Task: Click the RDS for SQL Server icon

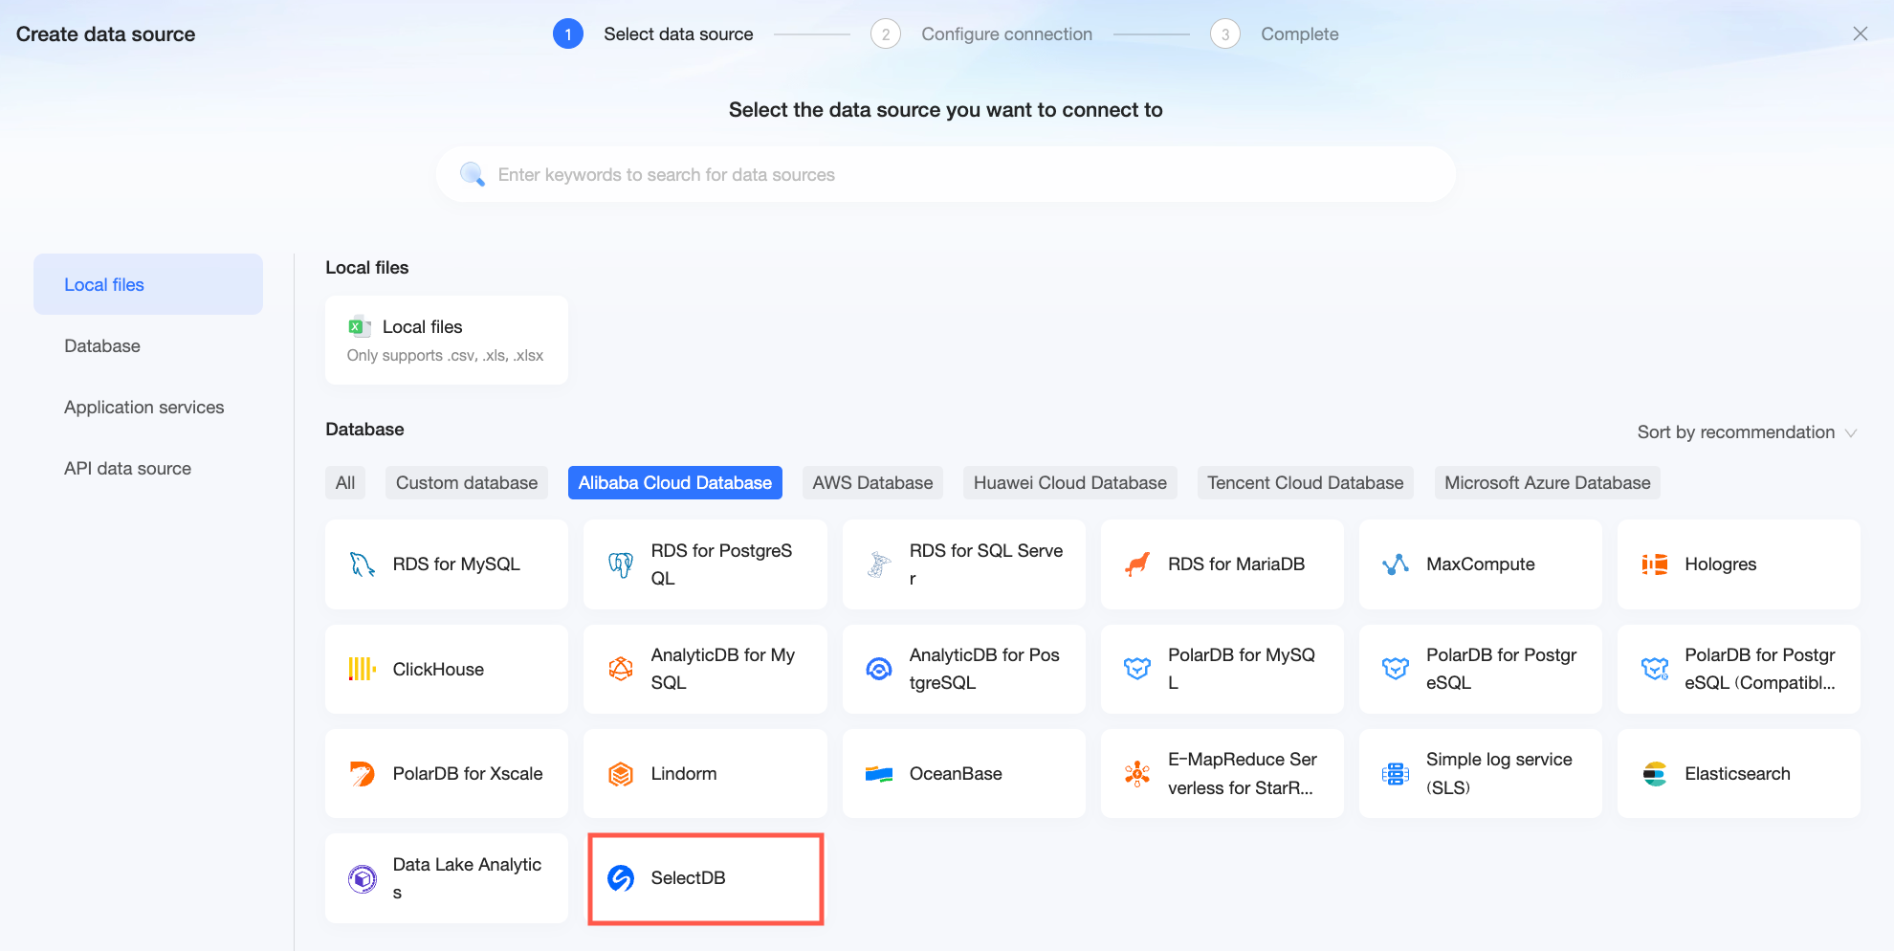Action: [x=879, y=564]
